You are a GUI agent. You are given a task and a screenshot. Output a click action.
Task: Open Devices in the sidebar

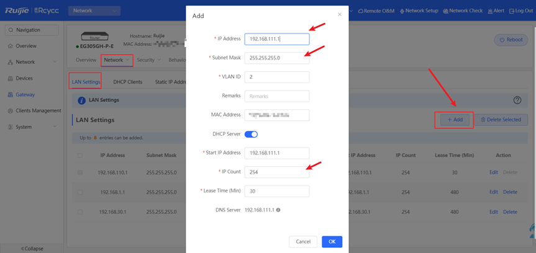click(x=24, y=78)
